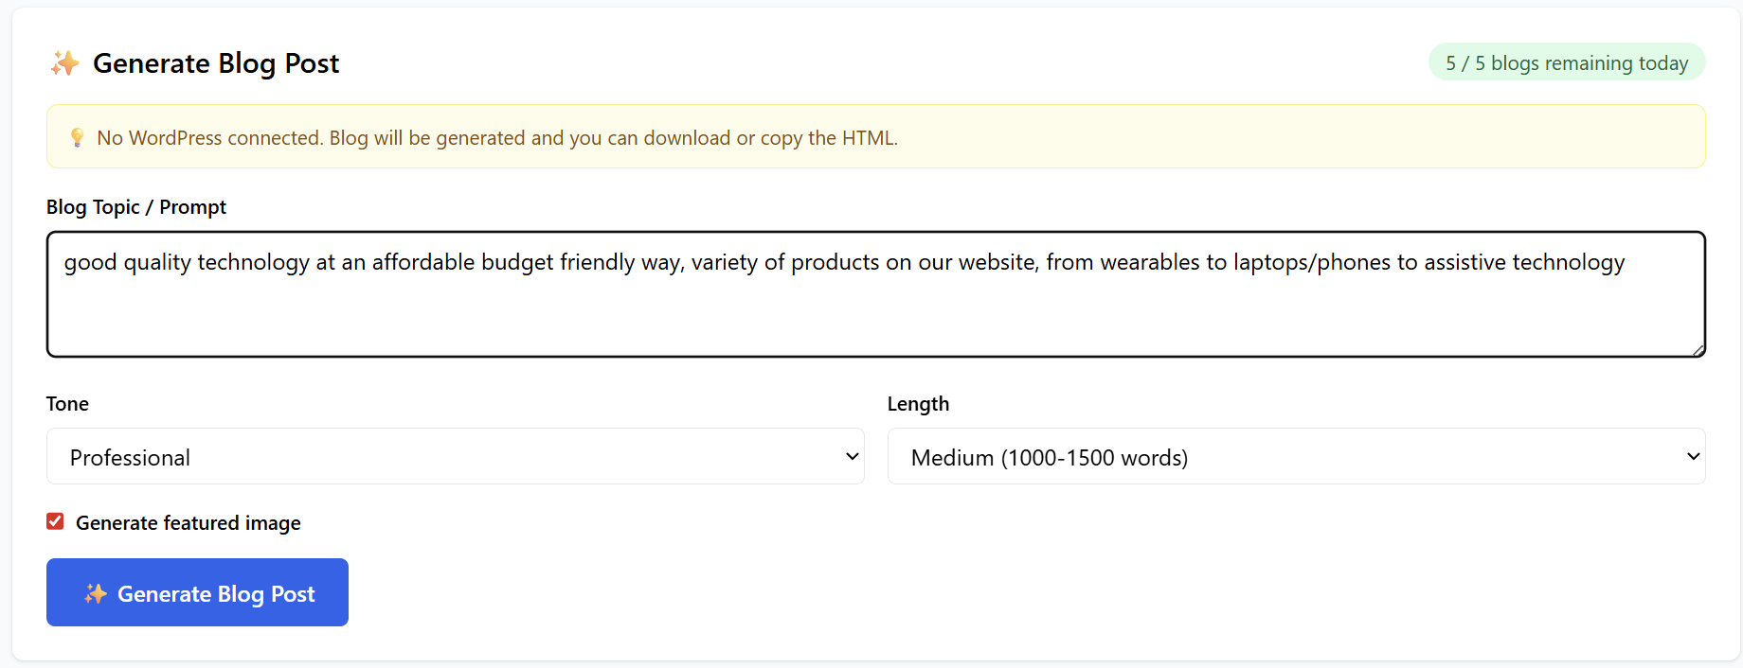
Task: Open the Tone dropdown showing Professional
Action: pyautogui.click(x=455, y=457)
